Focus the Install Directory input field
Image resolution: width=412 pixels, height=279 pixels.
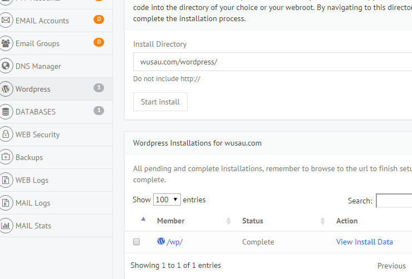tap(272, 62)
